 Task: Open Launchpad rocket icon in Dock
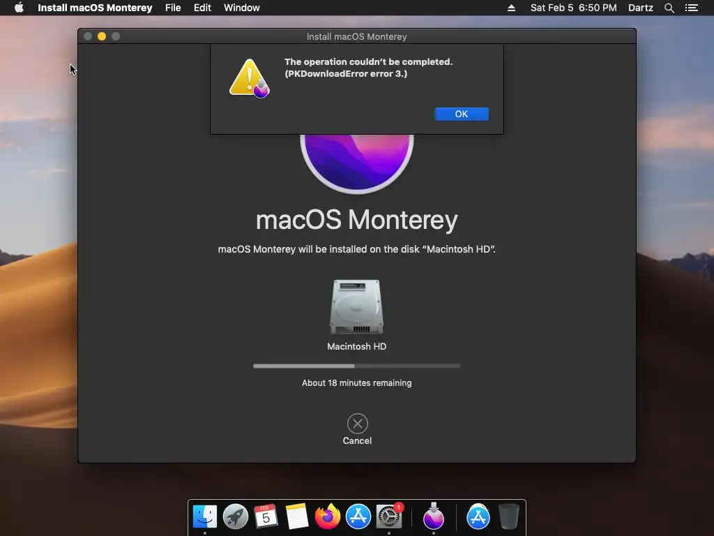[x=236, y=516]
